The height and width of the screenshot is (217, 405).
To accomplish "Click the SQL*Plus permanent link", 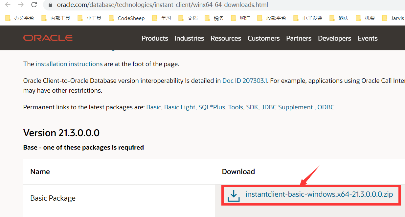I will click(212, 107).
